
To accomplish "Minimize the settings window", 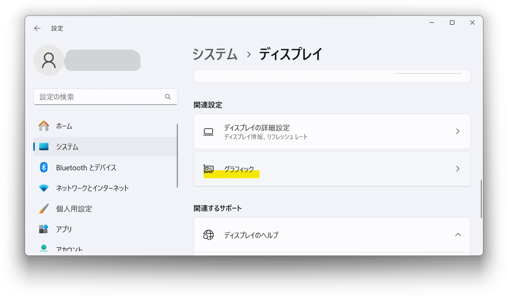I will click(432, 23).
